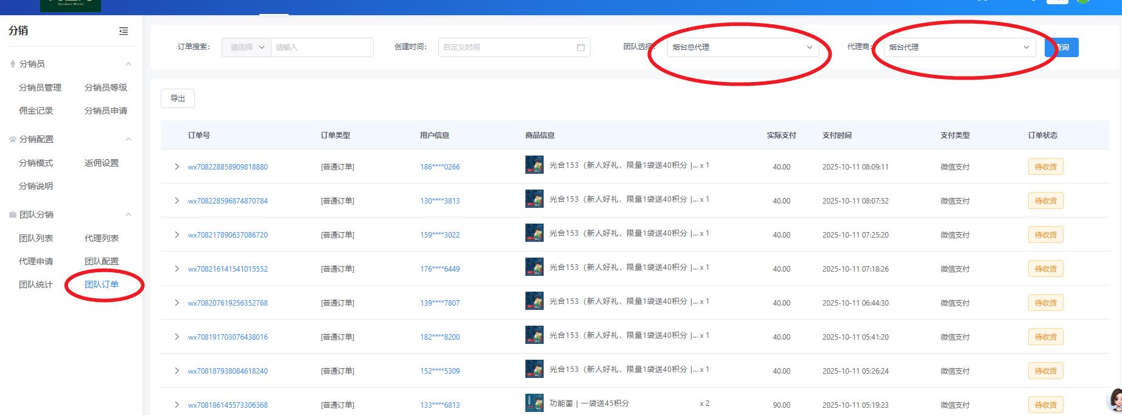
Task: Expand order row wx708216141541015552
Action: click(x=177, y=269)
